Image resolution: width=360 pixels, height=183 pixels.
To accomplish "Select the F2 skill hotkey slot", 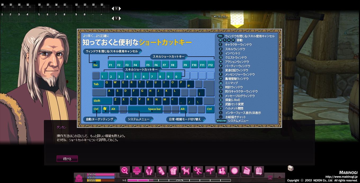I will point(14,8).
